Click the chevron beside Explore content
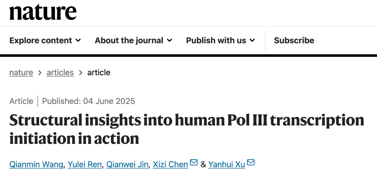This screenshot has height=175, width=377. click(x=78, y=41)
